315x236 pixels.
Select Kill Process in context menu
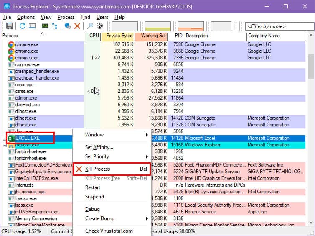112,169
